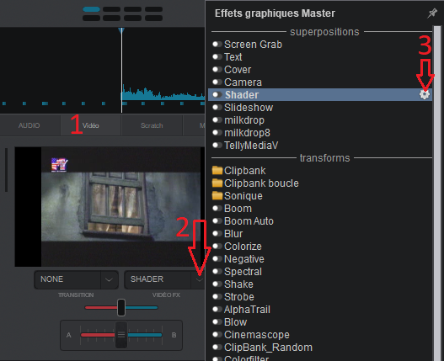Expand the NONE transition dropdown
The image size is (444, 361).
(109, 280)
